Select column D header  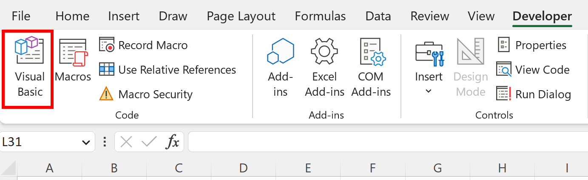(243, 169)
